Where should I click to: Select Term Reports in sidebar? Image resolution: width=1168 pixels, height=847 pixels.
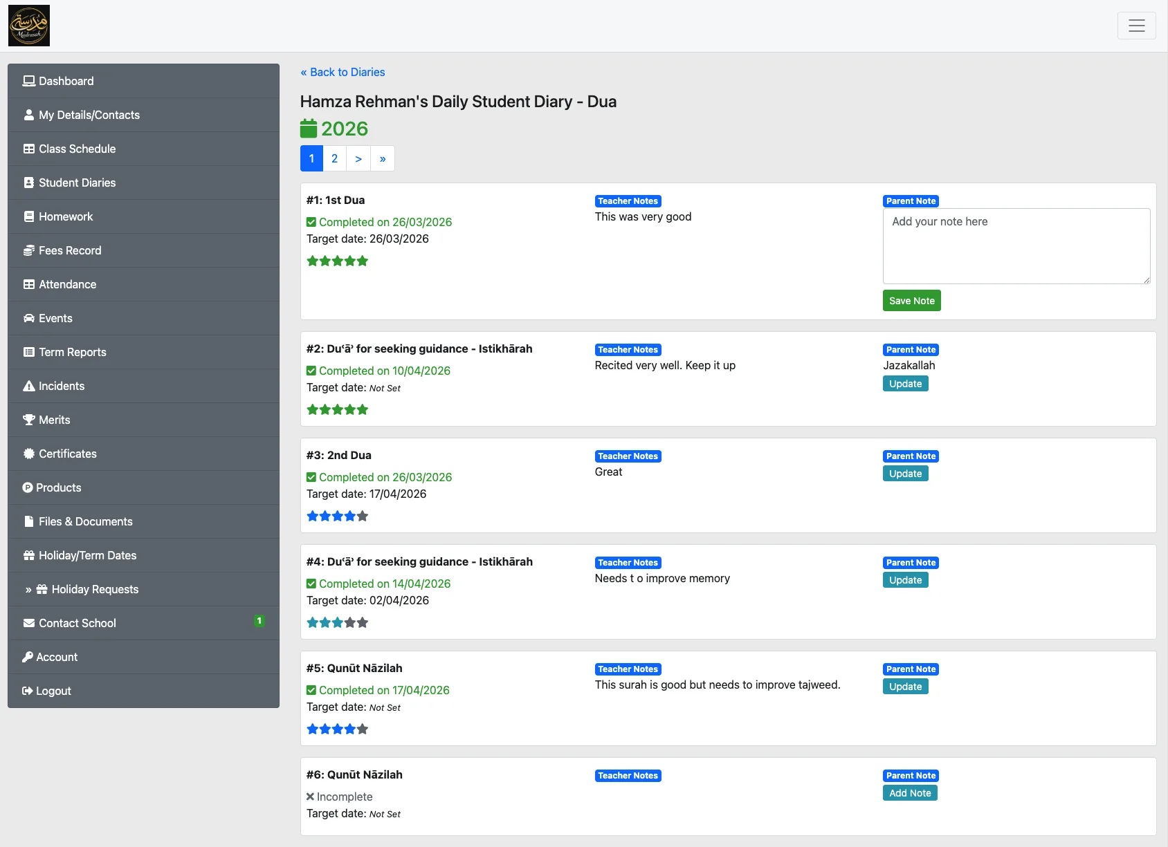[x=144, y=352]
